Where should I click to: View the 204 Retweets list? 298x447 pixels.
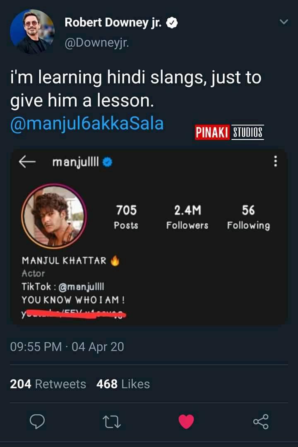click(x=48, y=384)
